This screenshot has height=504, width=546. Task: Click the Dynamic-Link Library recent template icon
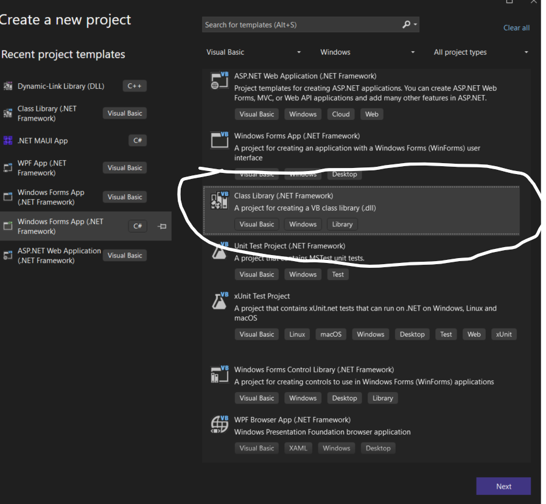(x=8, y=86)
